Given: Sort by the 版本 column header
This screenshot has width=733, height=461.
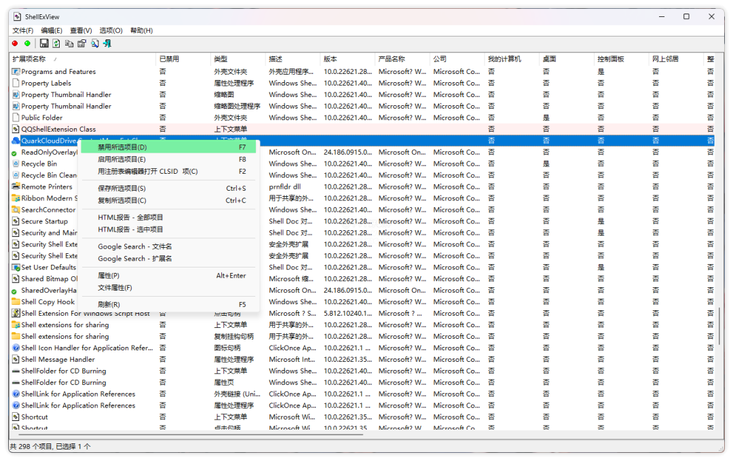Looking at the screenshot, I should [347, 59].
